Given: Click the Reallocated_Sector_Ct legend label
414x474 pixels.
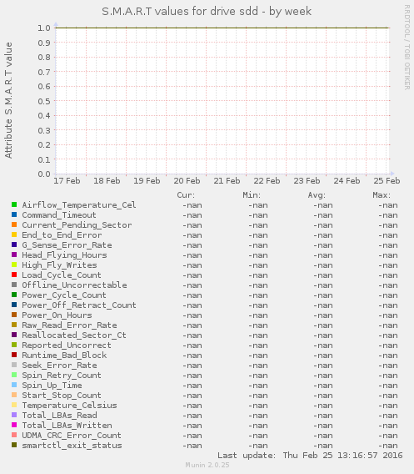Looking at the screenshot, I should [x=74, y=335].
